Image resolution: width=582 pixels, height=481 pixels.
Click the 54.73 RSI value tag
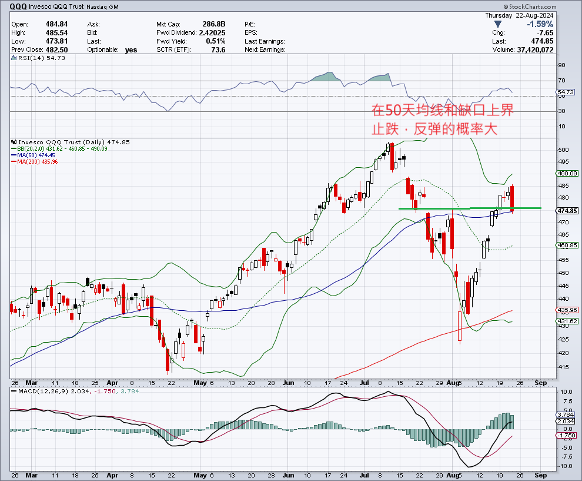pos(565,92)
